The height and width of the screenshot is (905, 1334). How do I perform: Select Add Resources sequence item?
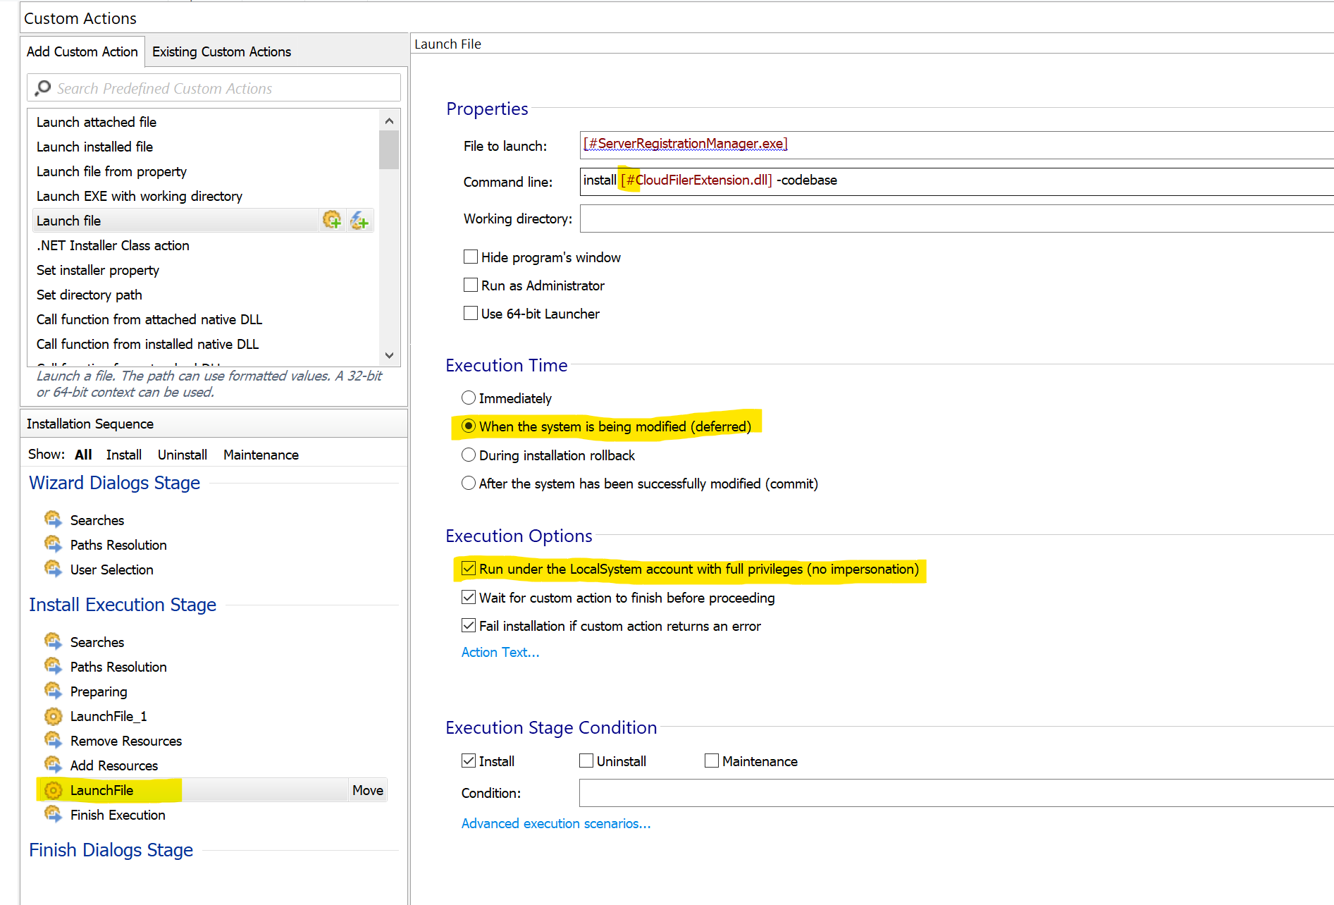point(114,765)
